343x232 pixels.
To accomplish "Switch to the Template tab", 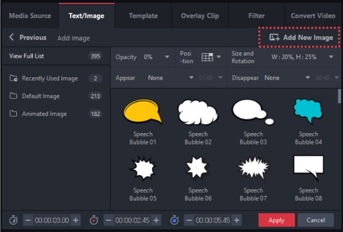I will (143, 16).
